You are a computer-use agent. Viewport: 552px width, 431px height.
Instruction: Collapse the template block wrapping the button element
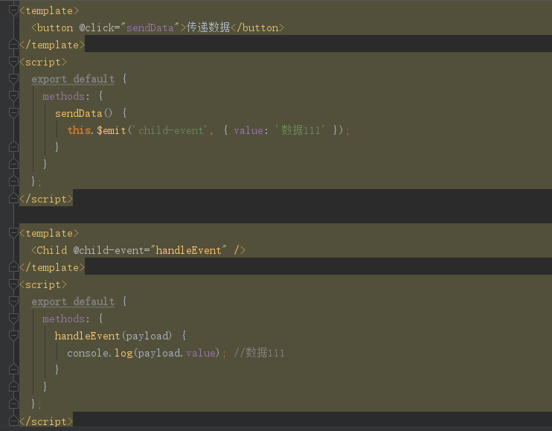coord(13,10)
